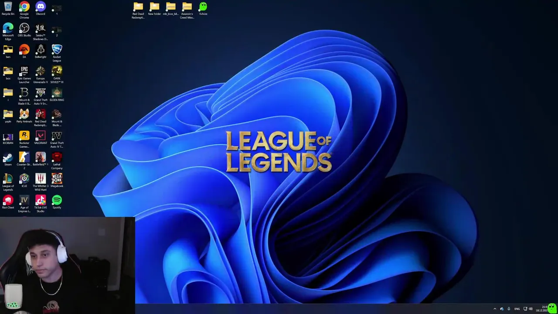Select the Grand Theft Auto V Enhanced icon
The width and height of the screenshot is (558, 314).
tap(41, 96)
